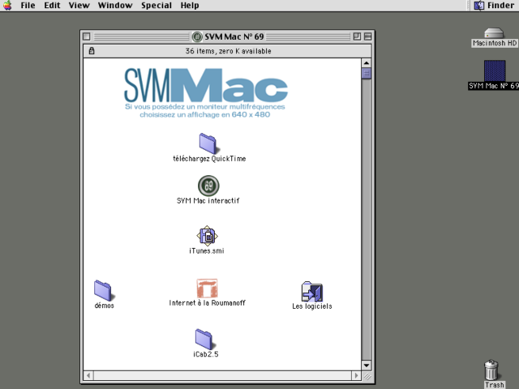Open the Edit menu

pos(52,6)
